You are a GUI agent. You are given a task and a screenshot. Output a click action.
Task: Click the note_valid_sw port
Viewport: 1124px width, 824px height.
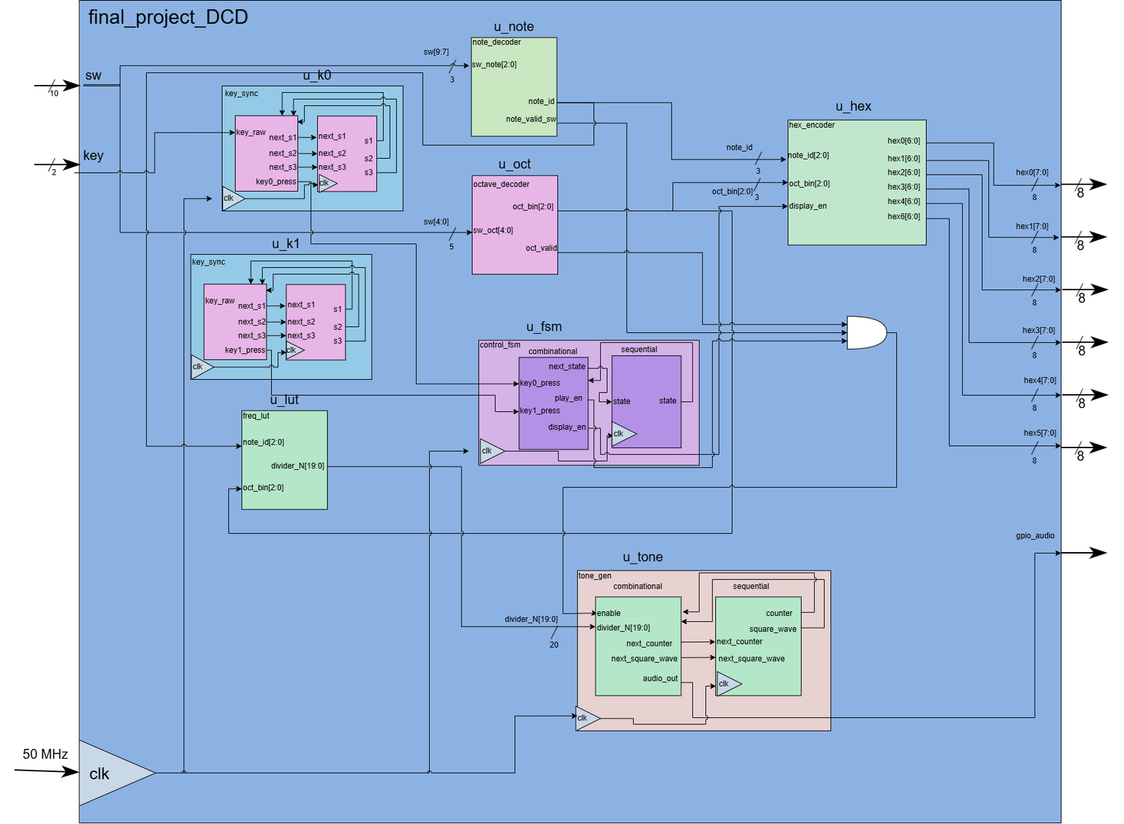(530, 119)
